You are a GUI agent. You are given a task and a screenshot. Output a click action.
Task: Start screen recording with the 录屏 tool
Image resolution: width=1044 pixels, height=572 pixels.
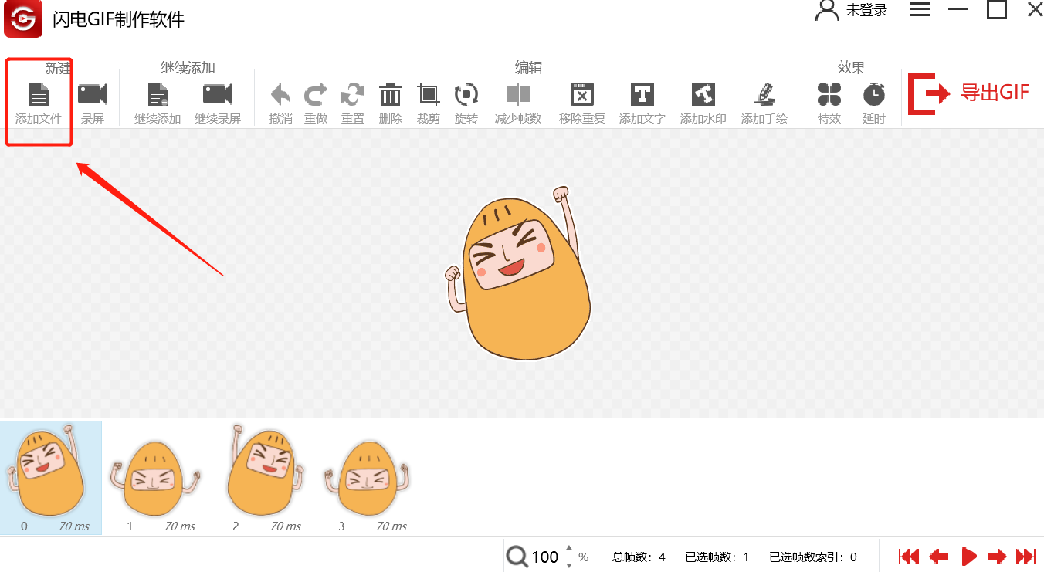[93, 100]
